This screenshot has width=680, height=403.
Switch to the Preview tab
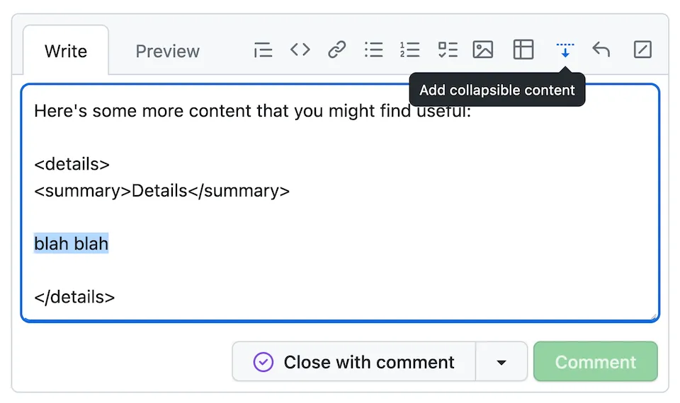(x=167, y=52)
